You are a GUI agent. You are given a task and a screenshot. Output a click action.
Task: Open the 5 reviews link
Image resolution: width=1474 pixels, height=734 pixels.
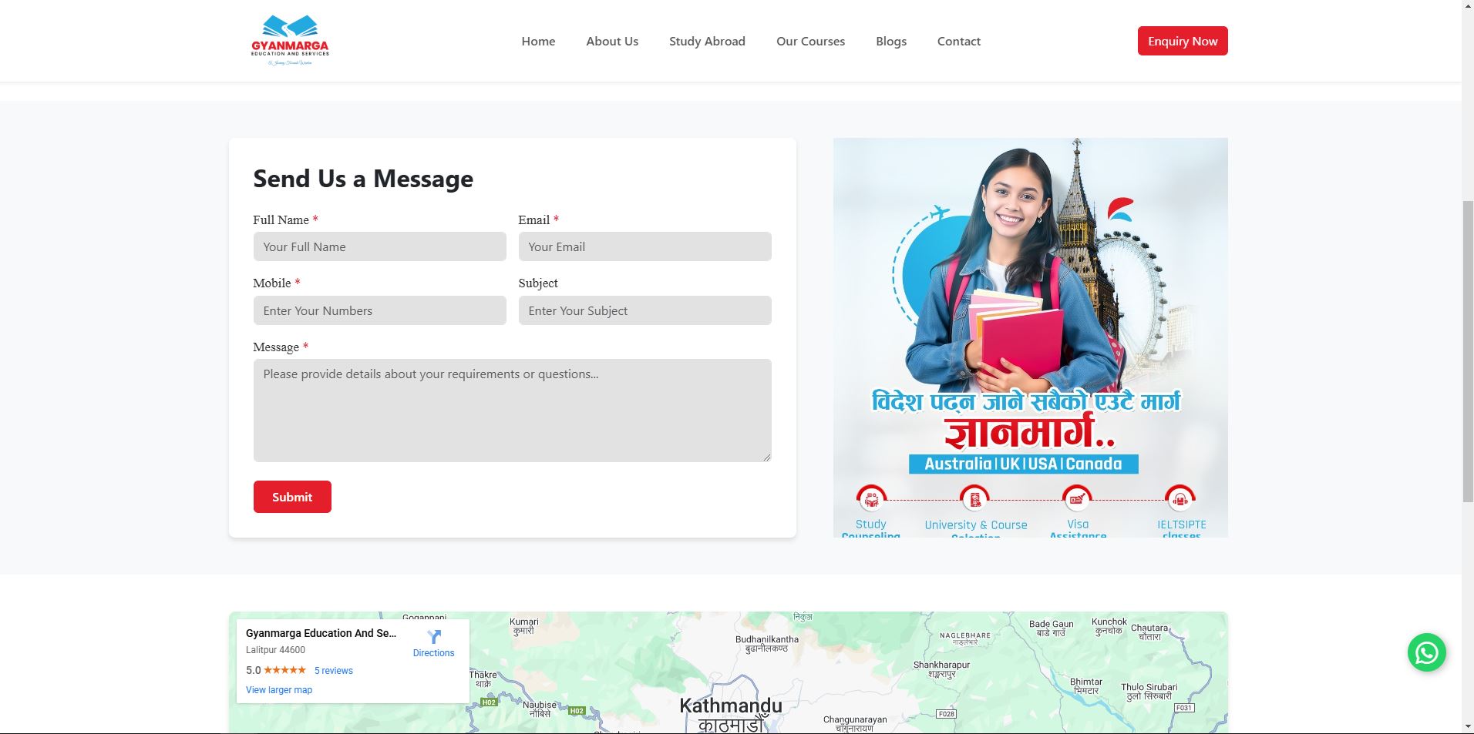click(334, 671)
